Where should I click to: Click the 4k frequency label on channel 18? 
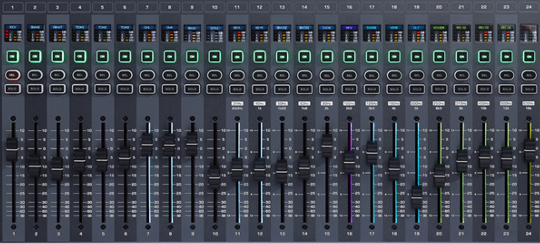394,108
